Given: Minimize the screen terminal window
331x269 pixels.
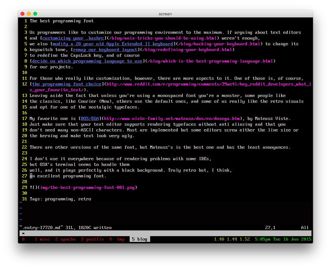Looking at the screenshot, I should pos(29,14).
